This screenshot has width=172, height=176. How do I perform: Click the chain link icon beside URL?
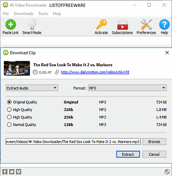(57, 72)
